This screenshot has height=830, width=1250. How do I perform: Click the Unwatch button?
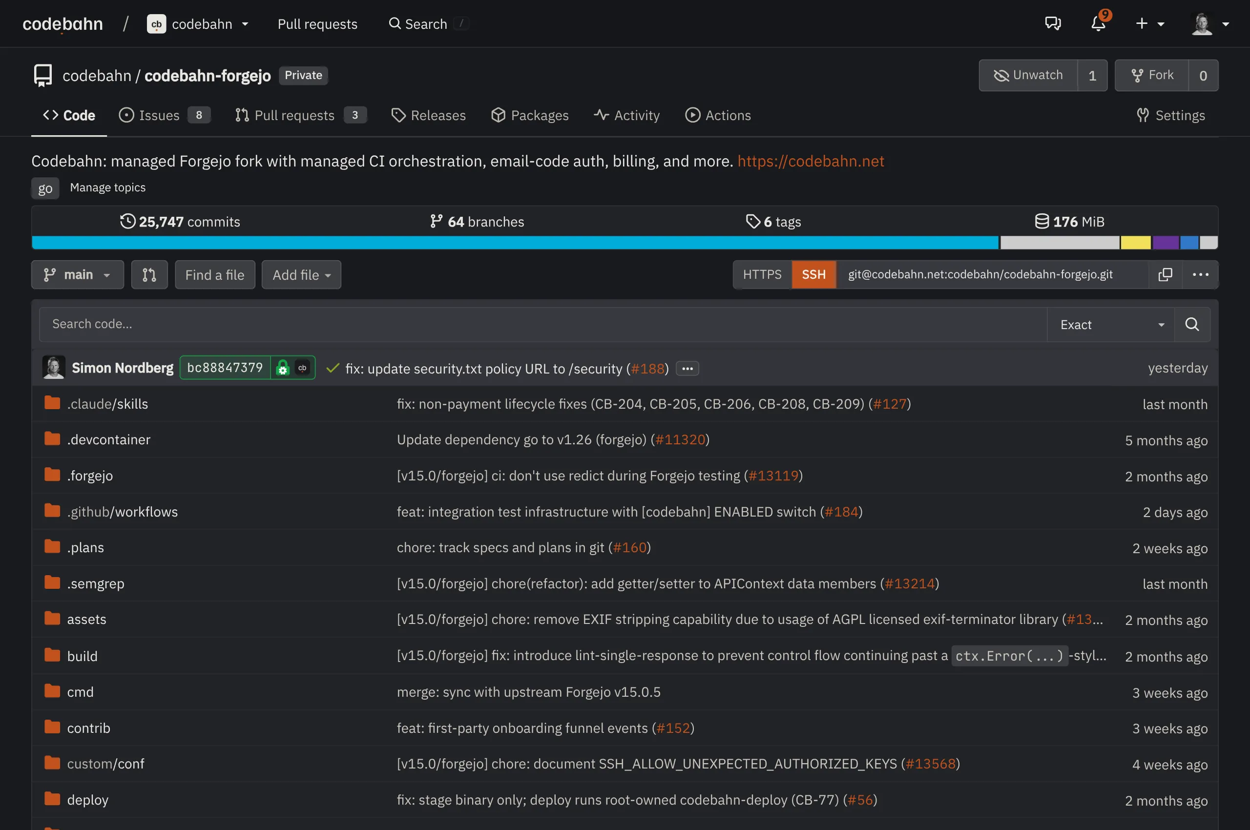1028,75
